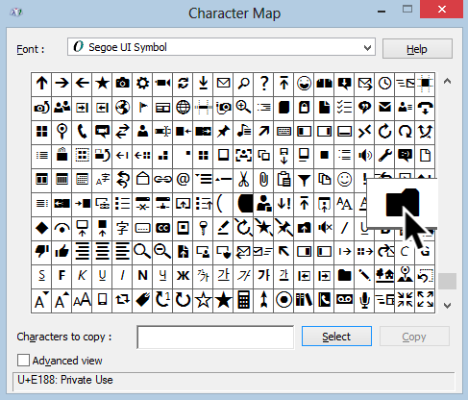Click the 'U+E188: Private Use' status text
468x400 pixels.
[65, 380]
